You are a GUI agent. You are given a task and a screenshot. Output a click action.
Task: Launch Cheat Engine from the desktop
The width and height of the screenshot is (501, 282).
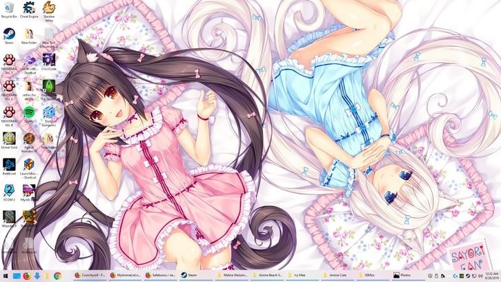tap(29, 8)
